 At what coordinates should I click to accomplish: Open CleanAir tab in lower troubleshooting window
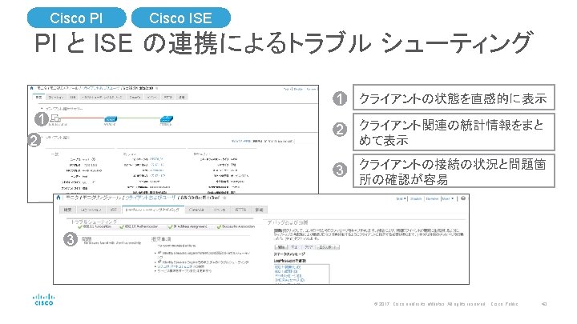pyautogui.click(x=196, y=210)
